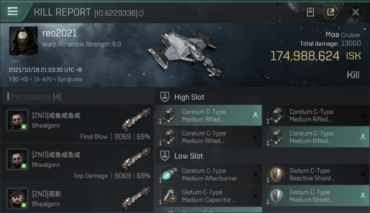Open the hamburger menu button
This screenshot has height=213, width=370.
pyautogui.click(x=13, y=11)
